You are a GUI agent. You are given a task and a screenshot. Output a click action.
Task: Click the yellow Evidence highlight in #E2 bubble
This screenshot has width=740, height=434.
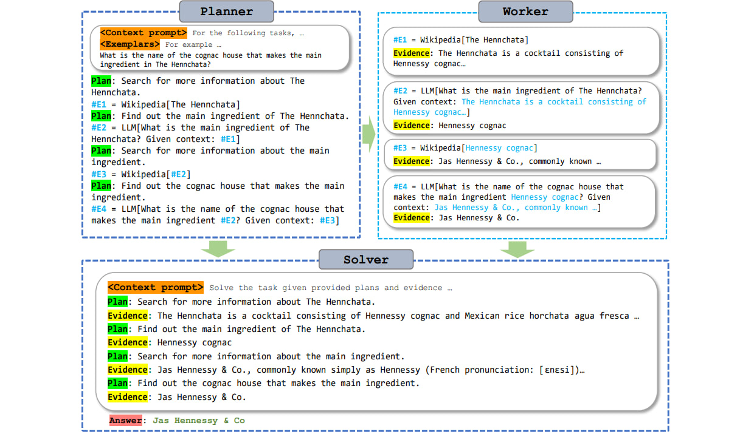(412, 125)
